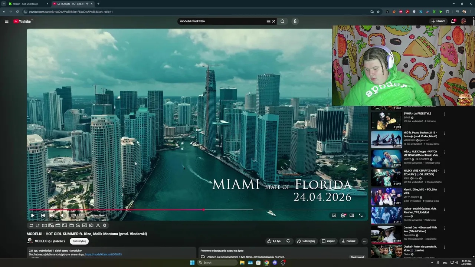
Task: Click the Udostępnij share button
Action: tap(306, 241)
